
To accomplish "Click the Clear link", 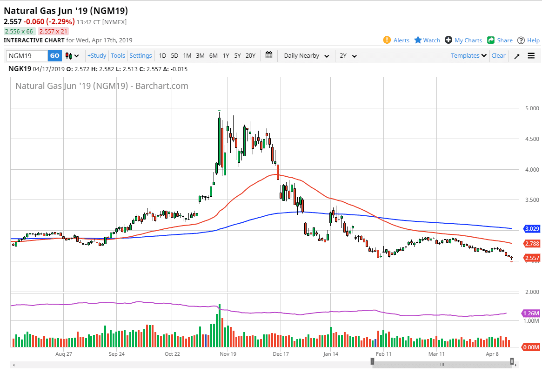I will pos(498,55).
